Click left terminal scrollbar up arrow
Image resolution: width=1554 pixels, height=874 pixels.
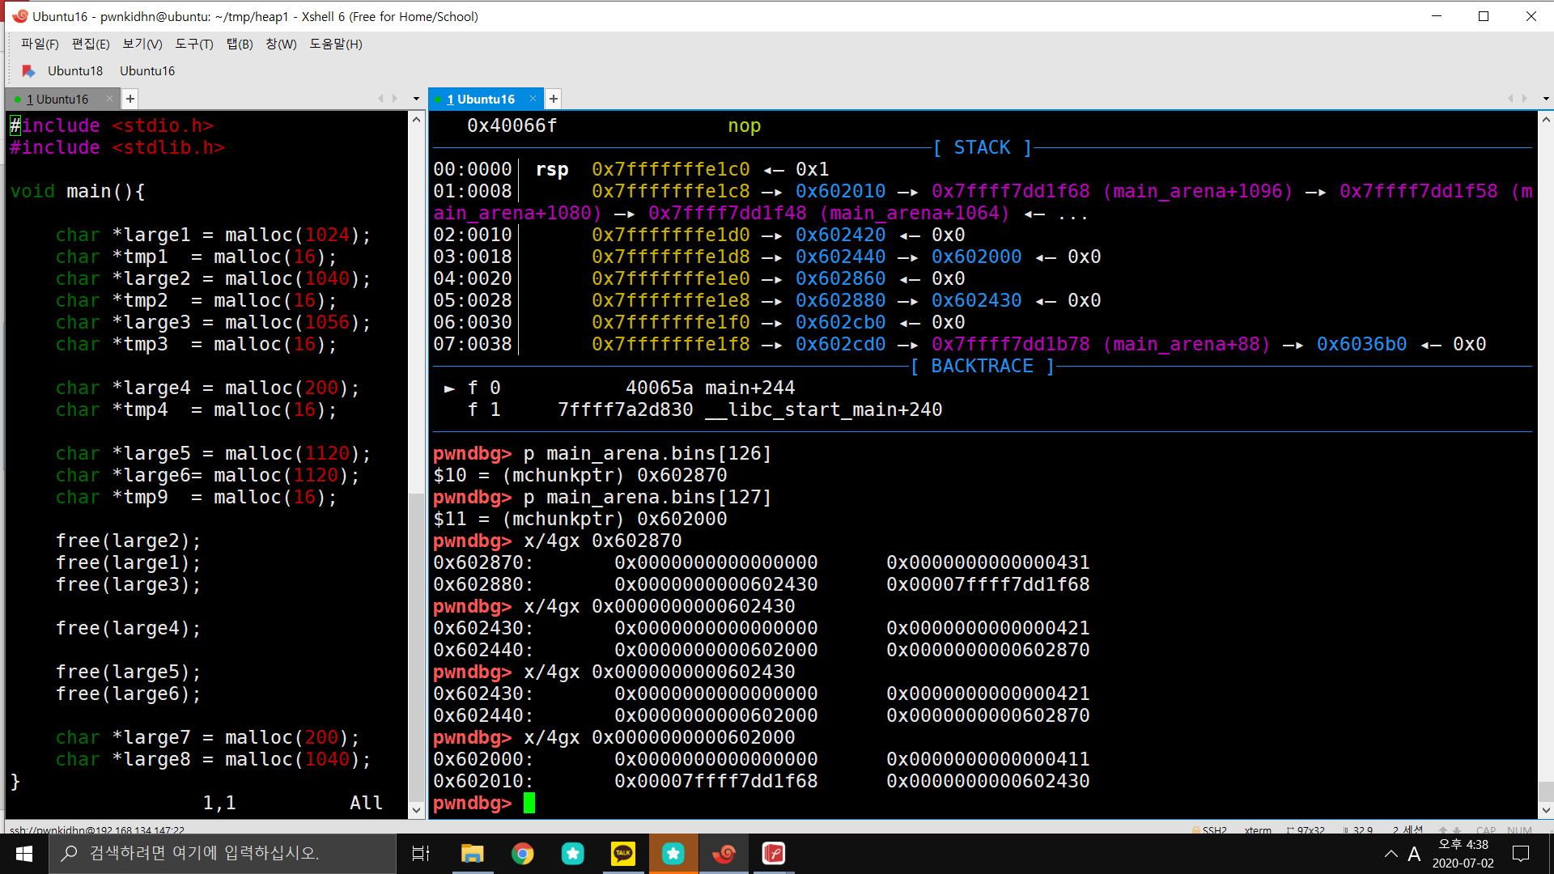(417, 120)
